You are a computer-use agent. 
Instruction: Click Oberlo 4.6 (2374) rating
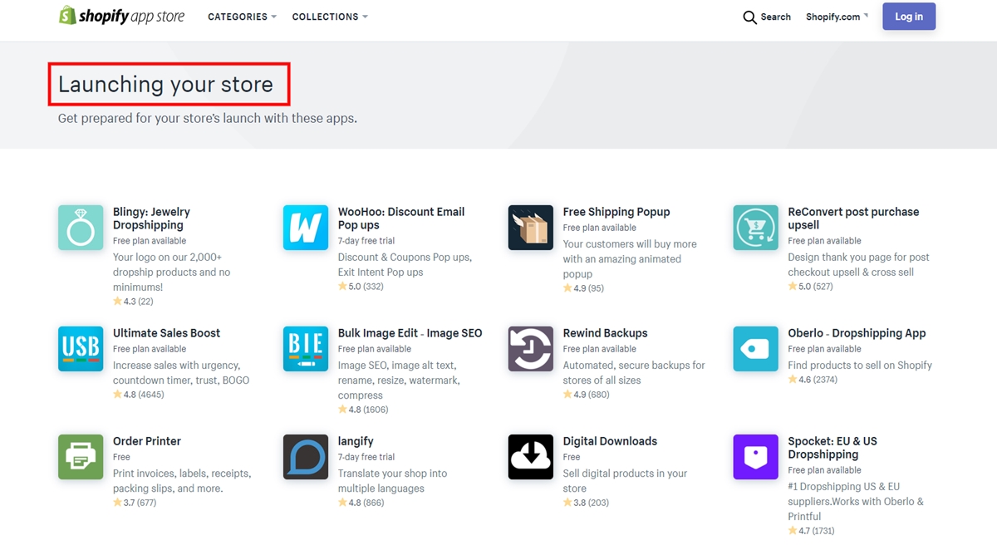pos(813,380)
